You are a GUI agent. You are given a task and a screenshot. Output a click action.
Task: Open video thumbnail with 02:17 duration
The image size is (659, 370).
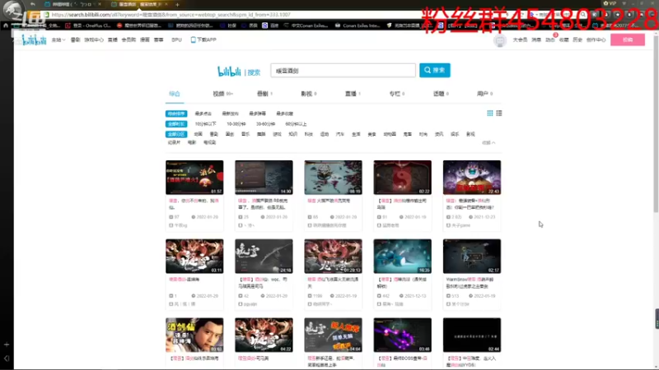coord(472,257)
